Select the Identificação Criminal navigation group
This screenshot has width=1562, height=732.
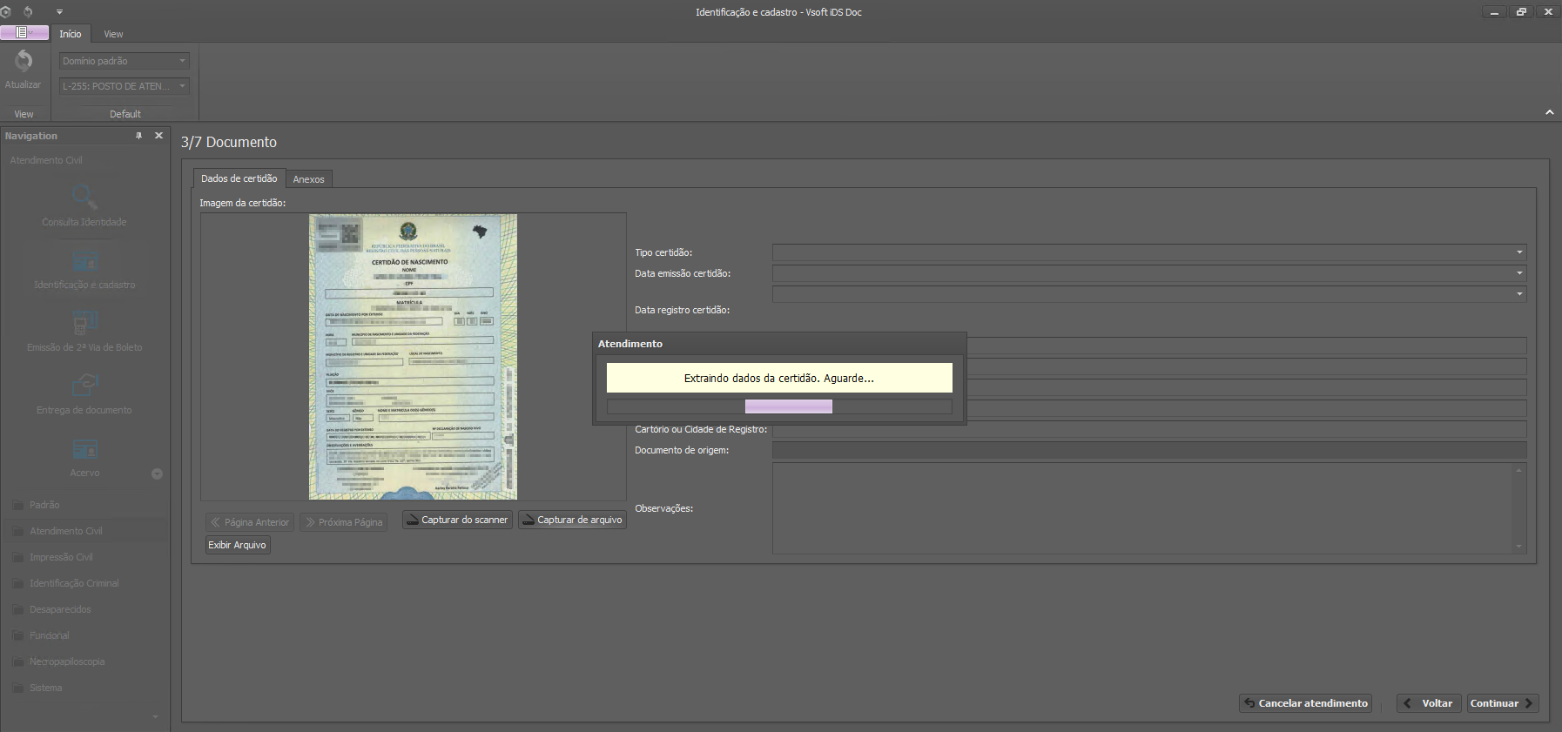84,583
